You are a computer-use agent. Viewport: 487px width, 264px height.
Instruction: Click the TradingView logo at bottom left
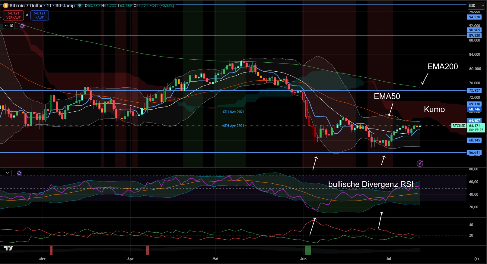[8, 248]
